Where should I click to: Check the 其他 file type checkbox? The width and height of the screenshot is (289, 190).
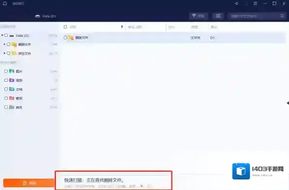(x=6, y=107)
